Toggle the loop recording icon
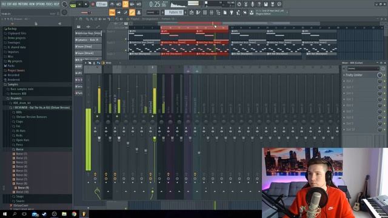The width and height of the screenshot is (388, 218). [139, 4]
